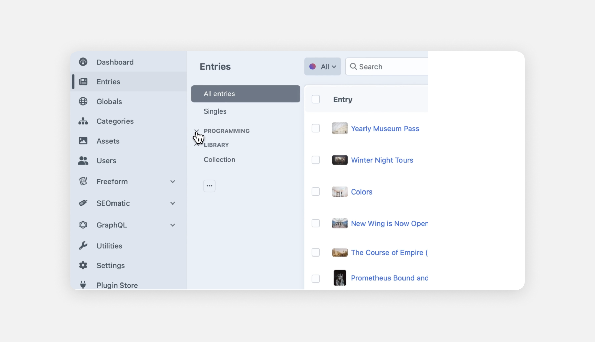595x342 pixels.
Task: Check the Colors entry row
Action: pyautogui.click(x=316, y=192)
